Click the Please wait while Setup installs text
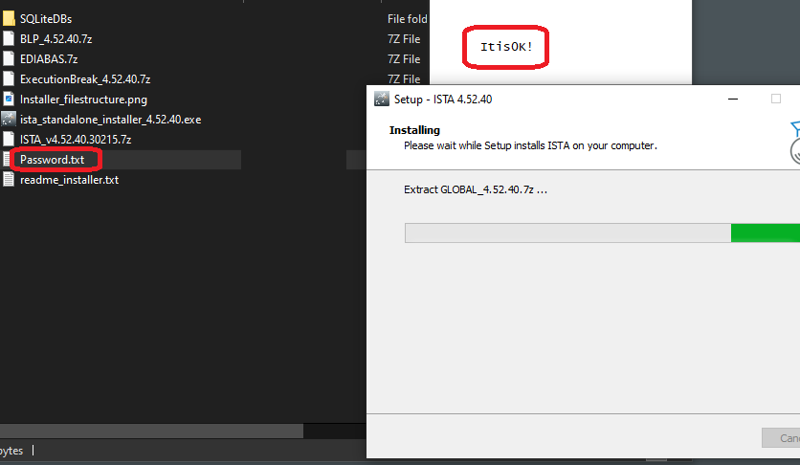800x465 pixels. point(530,145)
